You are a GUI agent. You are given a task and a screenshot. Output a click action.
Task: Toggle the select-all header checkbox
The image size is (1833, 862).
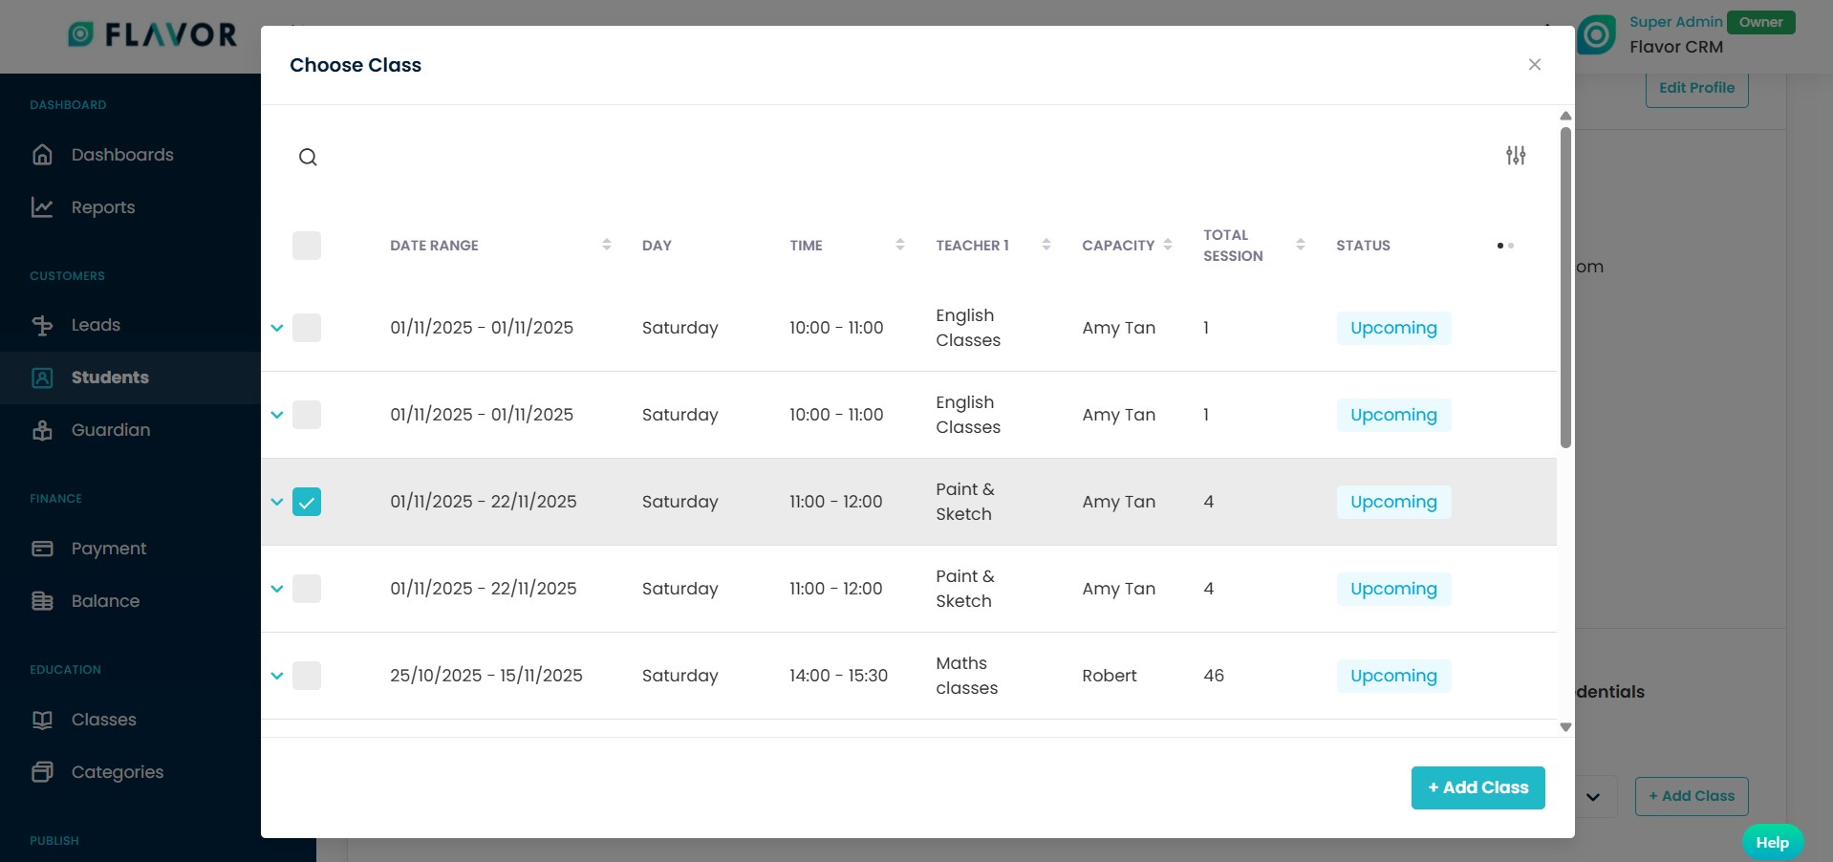[307, 246]
